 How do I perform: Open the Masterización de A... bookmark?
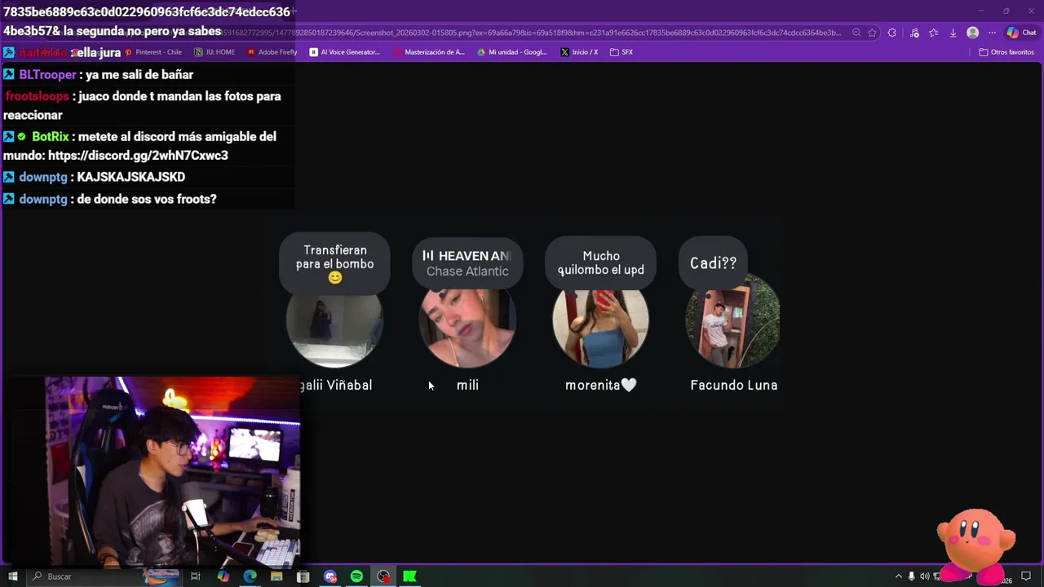429,52
